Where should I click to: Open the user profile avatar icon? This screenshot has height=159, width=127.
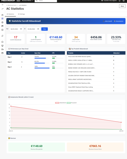click(x=123, y=1)
